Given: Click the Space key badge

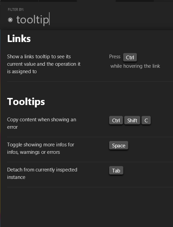Looking at the screenshot, I should point(119,145).
